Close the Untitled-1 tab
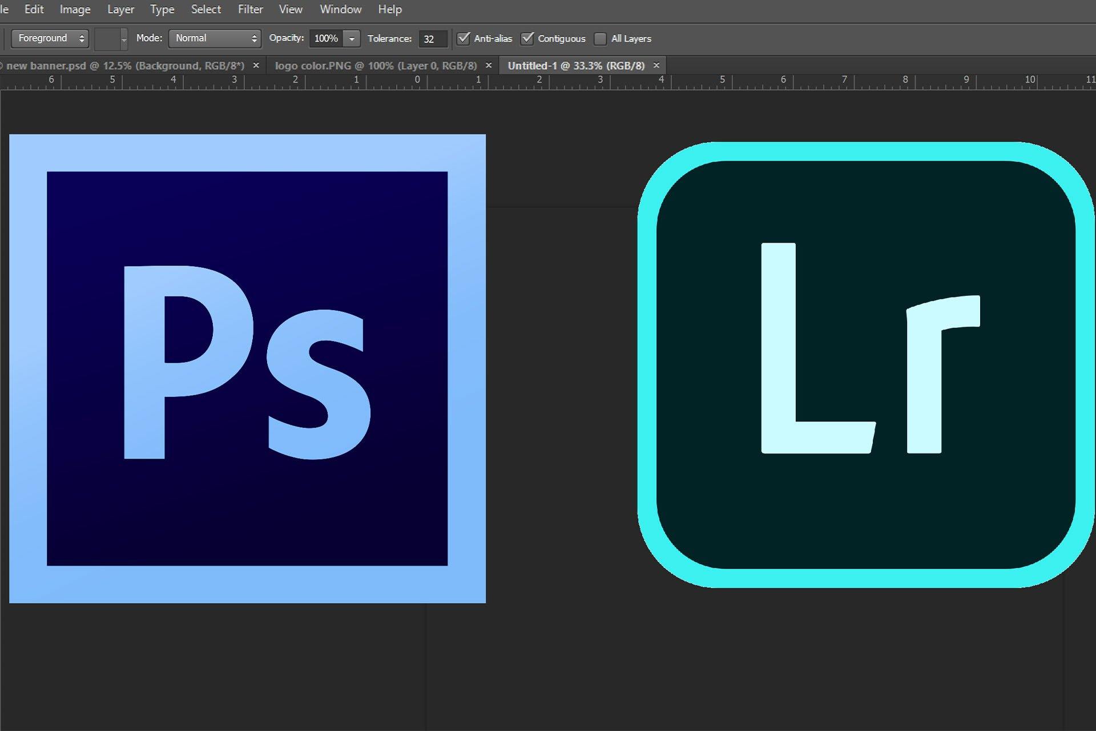This screenshot has height=731, width=1096. (656, 65)
